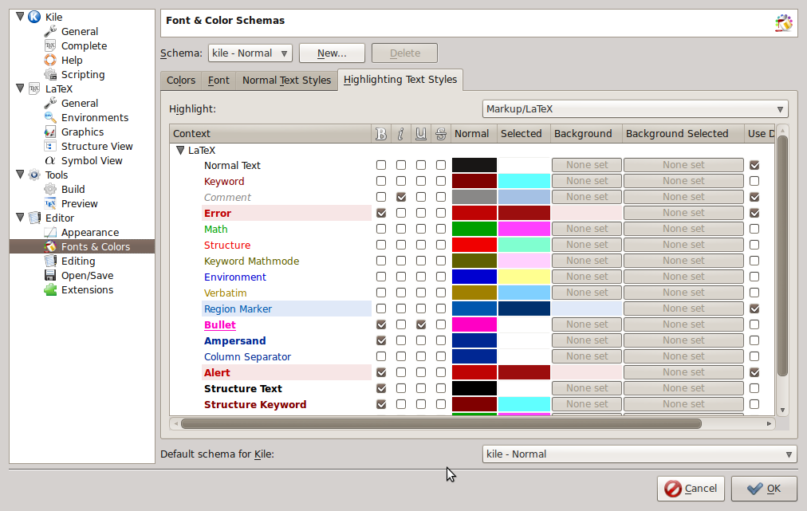807x511 pixels.
Task: Click the Tools gear icon
Action: tap(34, 175)
